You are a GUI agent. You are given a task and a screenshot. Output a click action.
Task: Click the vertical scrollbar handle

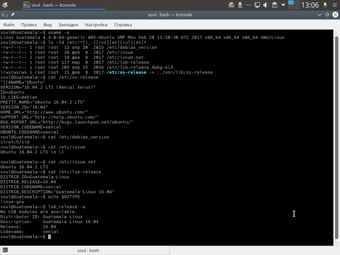[337, 138]
